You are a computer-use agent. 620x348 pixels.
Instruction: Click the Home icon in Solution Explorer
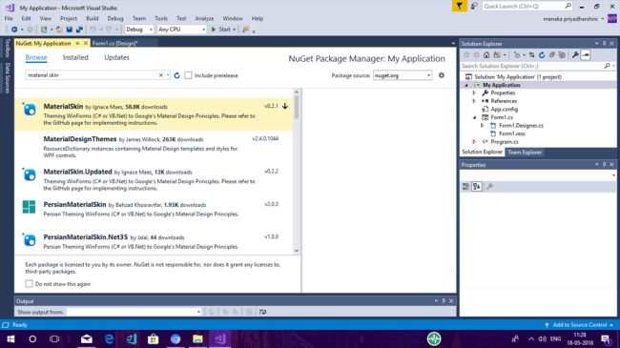click(x=486, y=55)
